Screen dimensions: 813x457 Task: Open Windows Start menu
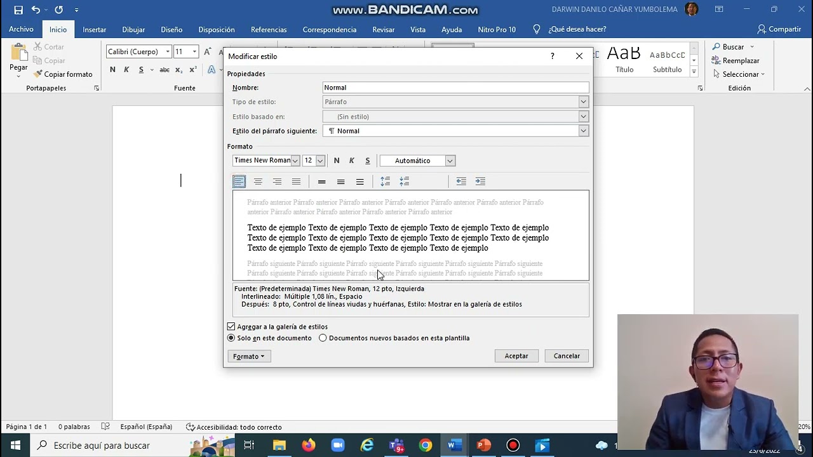pos(15,446)
